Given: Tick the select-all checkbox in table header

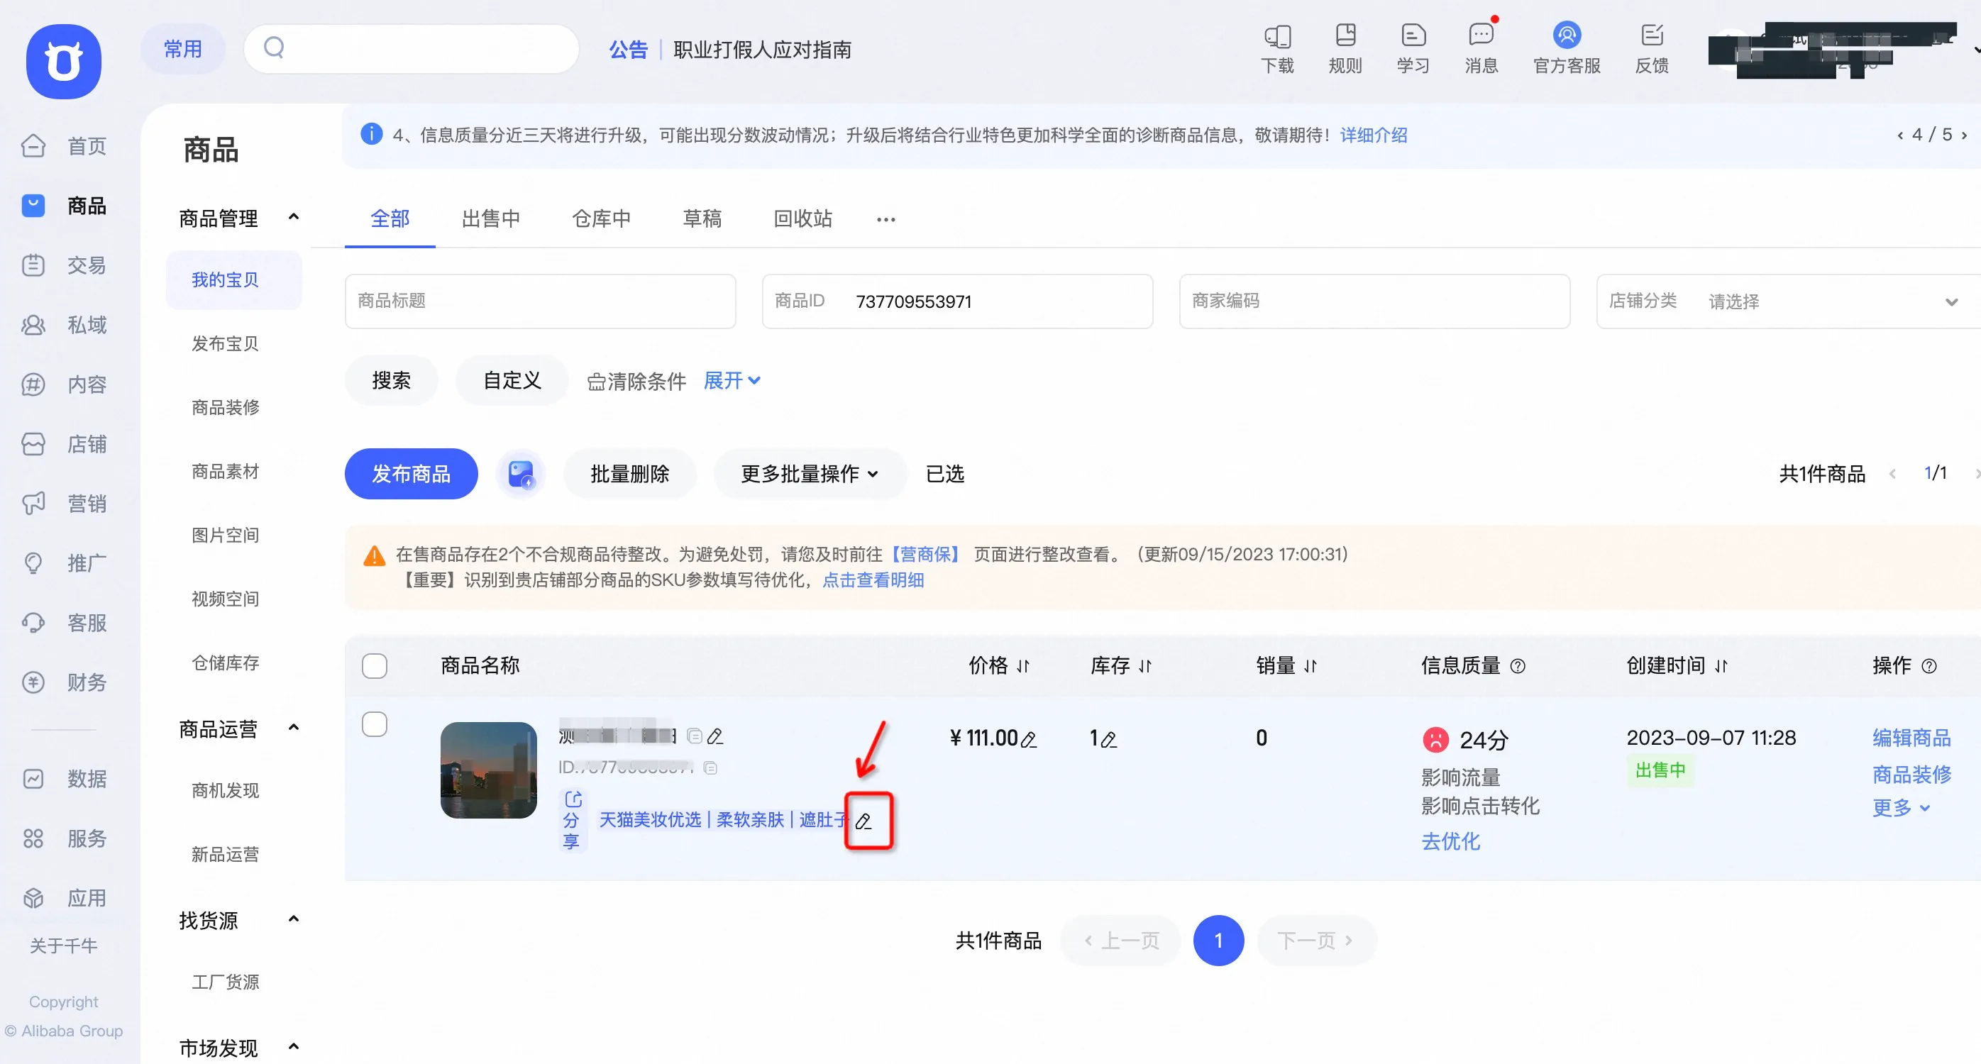Looking at the screenshot, I should tap(375, 665).
